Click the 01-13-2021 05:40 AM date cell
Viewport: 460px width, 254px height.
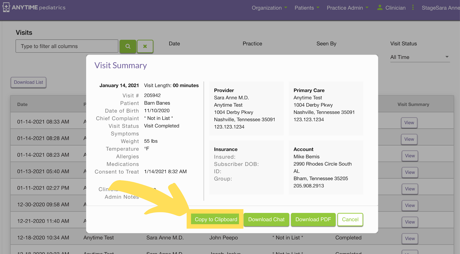pyautogui.click(x=43, y=172)
